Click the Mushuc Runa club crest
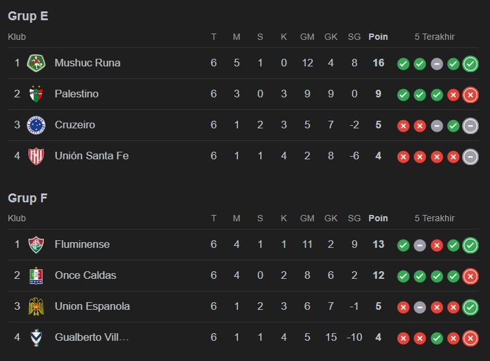 point(36,63)
